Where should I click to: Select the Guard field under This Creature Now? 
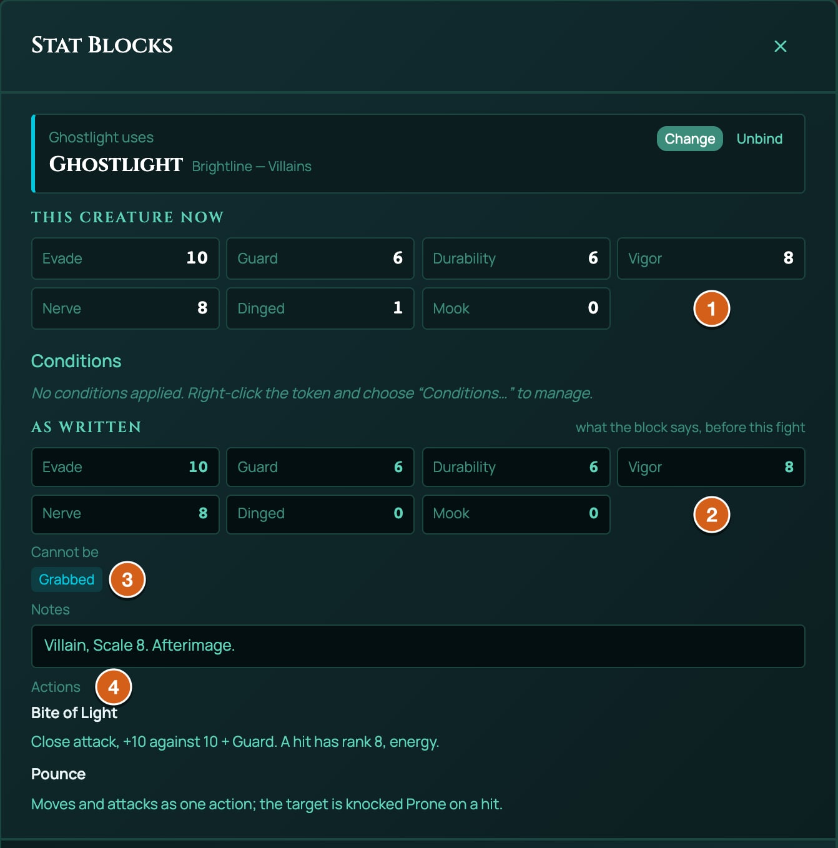tap(320, 259)
